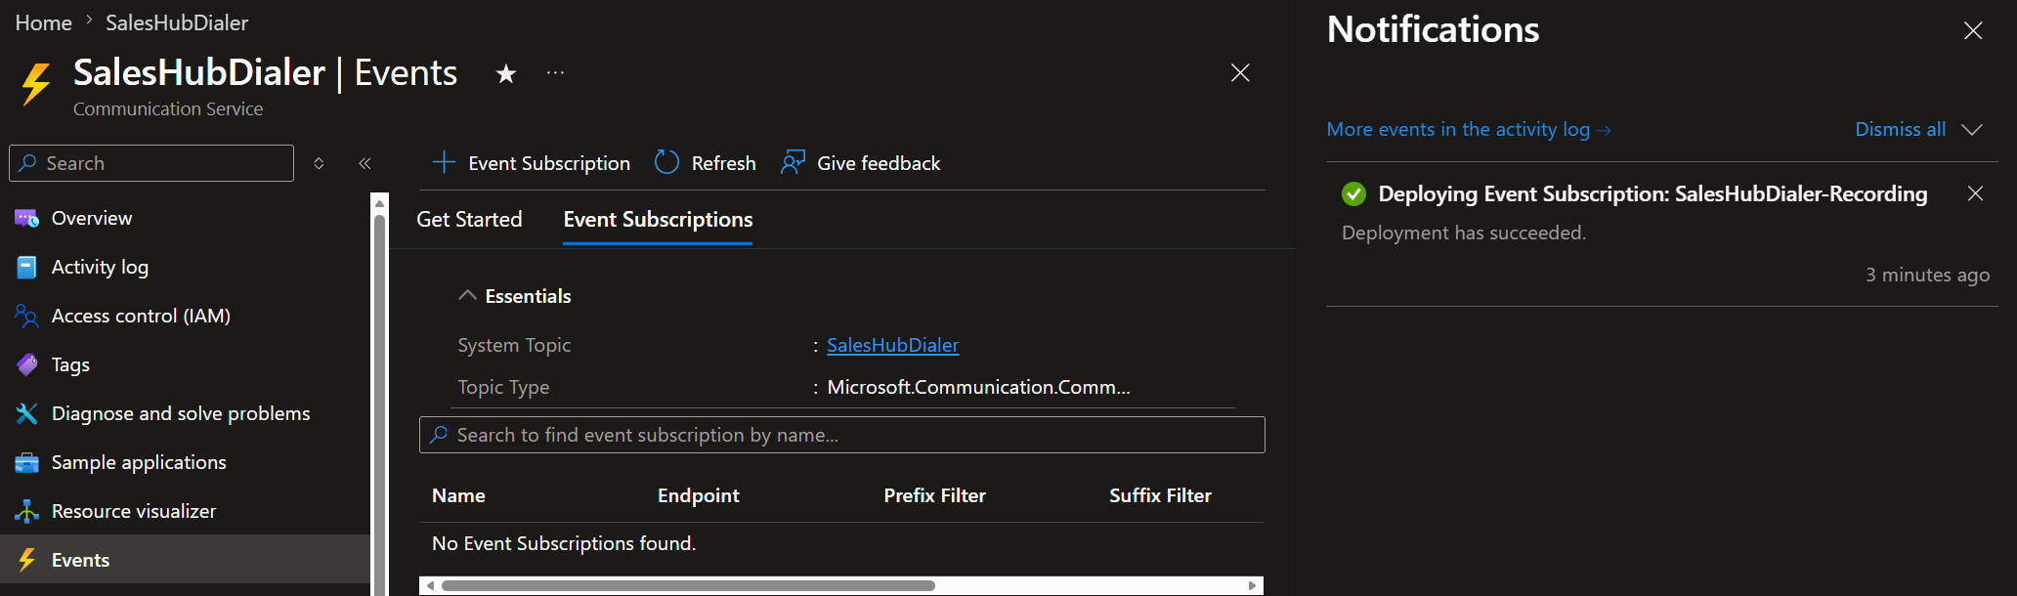
Task: Click the Overview icon in sidebar
Action: 26,218
